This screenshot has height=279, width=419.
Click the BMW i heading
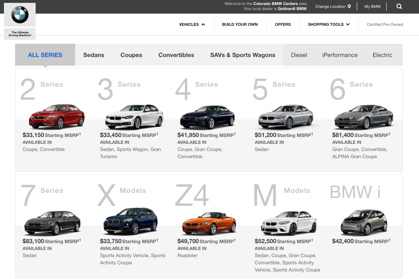(x=355, y=192)
